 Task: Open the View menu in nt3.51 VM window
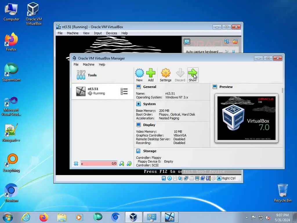tap(86, 33)
